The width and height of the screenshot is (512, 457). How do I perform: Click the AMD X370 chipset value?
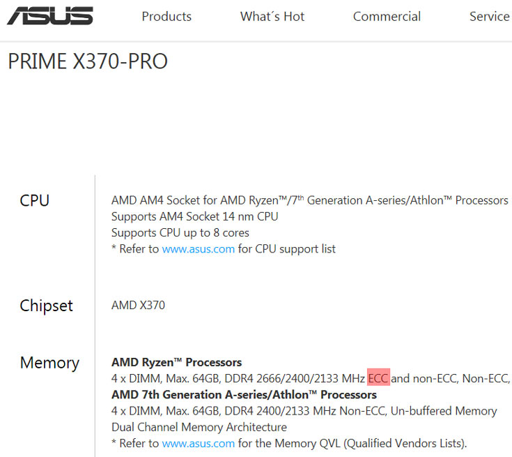click(x=138, y=306)
